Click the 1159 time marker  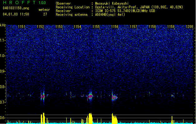pyautogui.click(x=171, y=27)
